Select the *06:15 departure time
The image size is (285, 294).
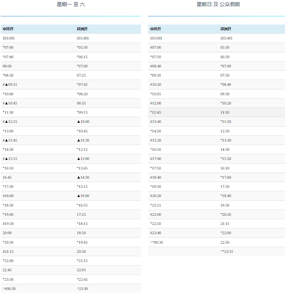(x=82, y=57)
